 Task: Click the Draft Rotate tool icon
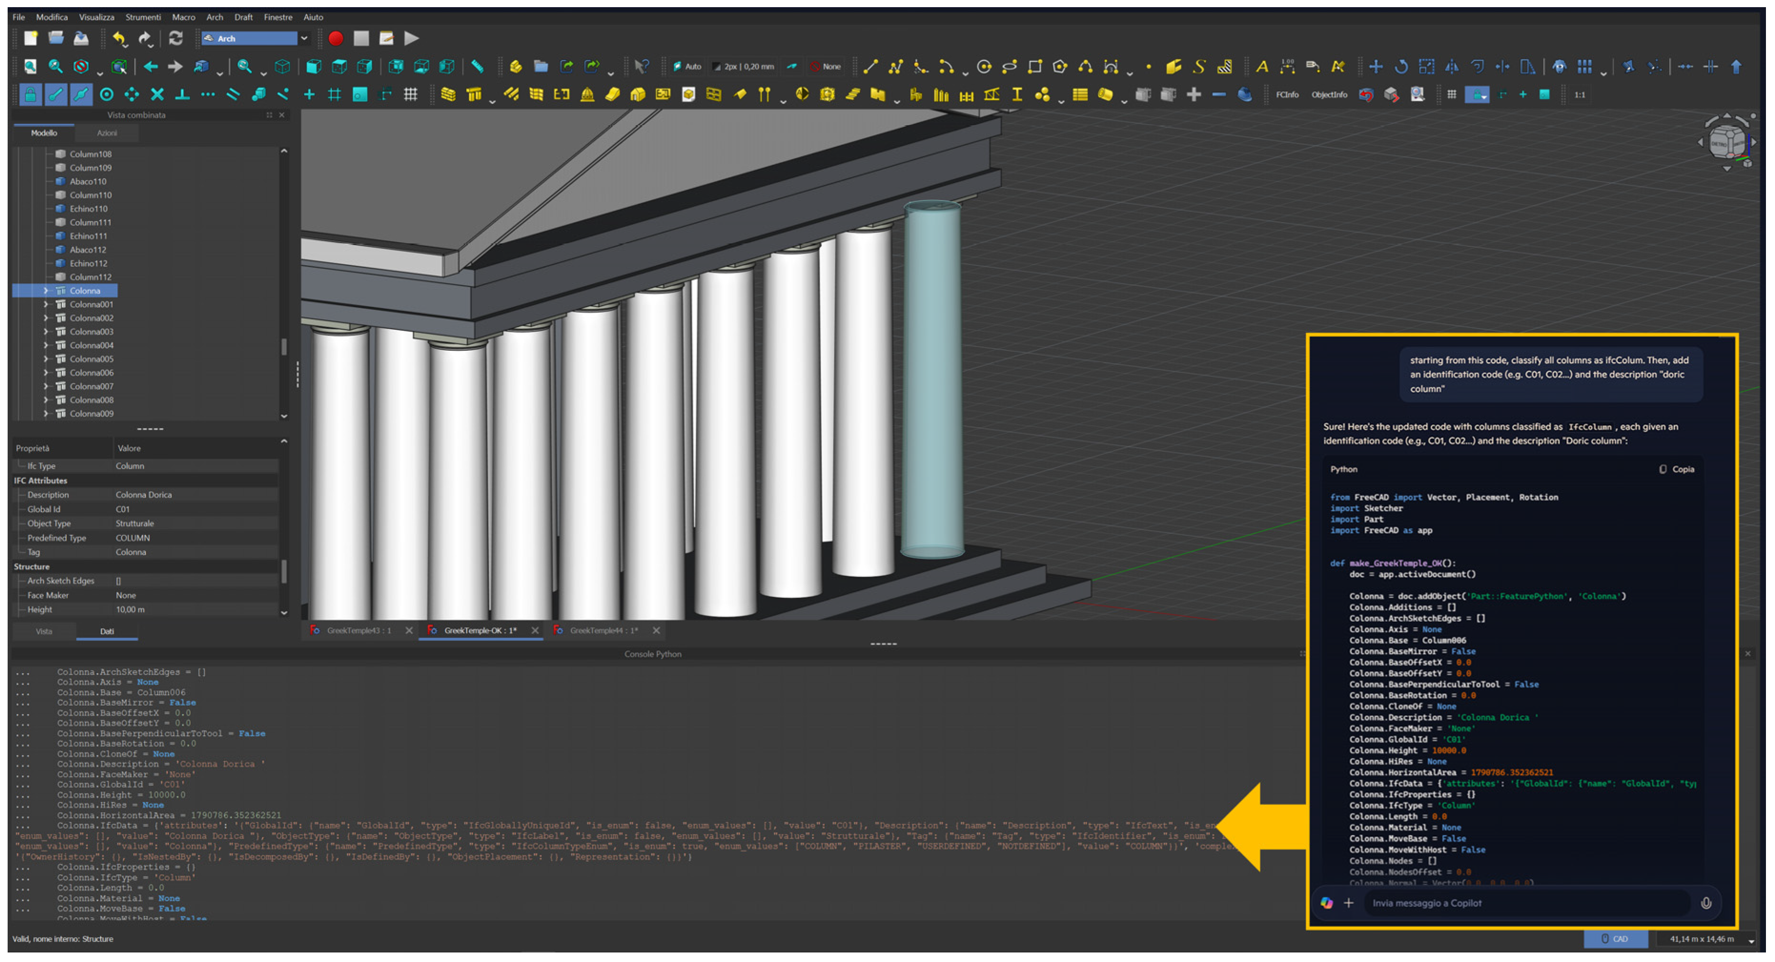point(1401,67)
